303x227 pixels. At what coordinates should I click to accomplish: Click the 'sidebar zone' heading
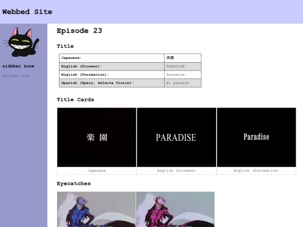[x=19, y=66]
